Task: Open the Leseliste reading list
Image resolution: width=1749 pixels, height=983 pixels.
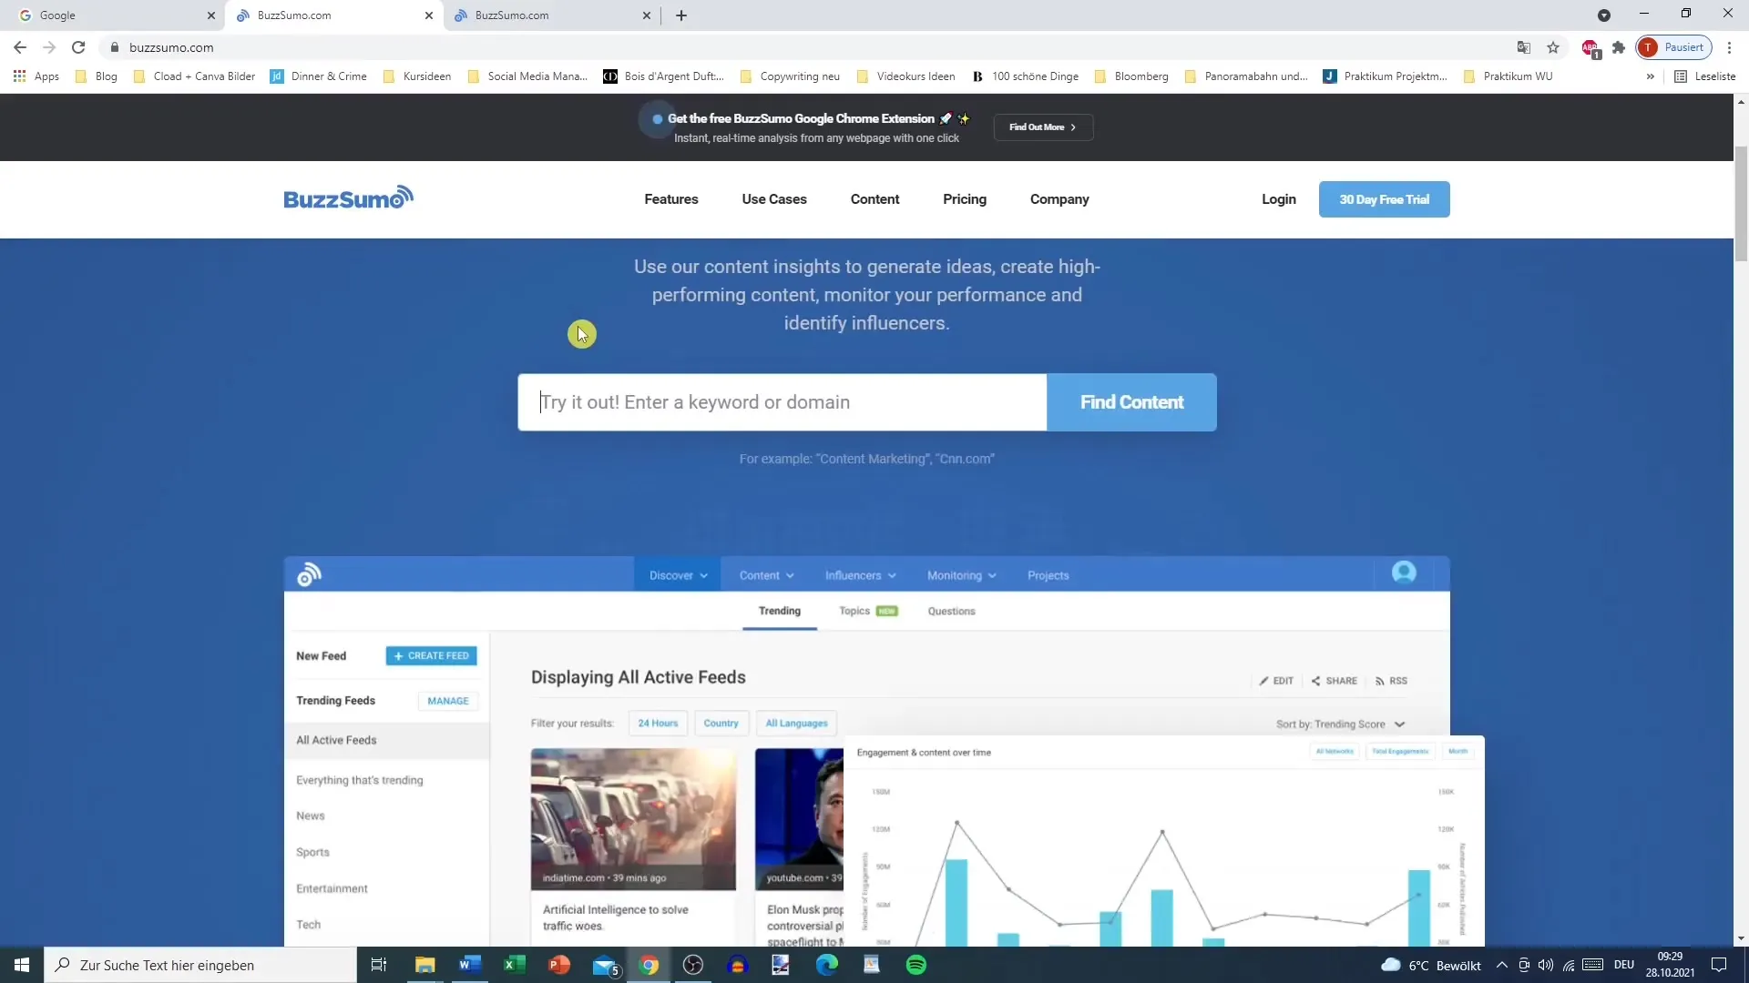Action: pos(1705,76)
